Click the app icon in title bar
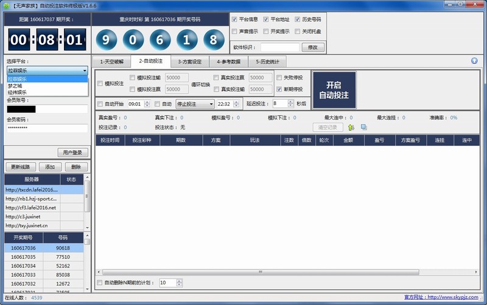Screen dimensions: 487x305 5,5
